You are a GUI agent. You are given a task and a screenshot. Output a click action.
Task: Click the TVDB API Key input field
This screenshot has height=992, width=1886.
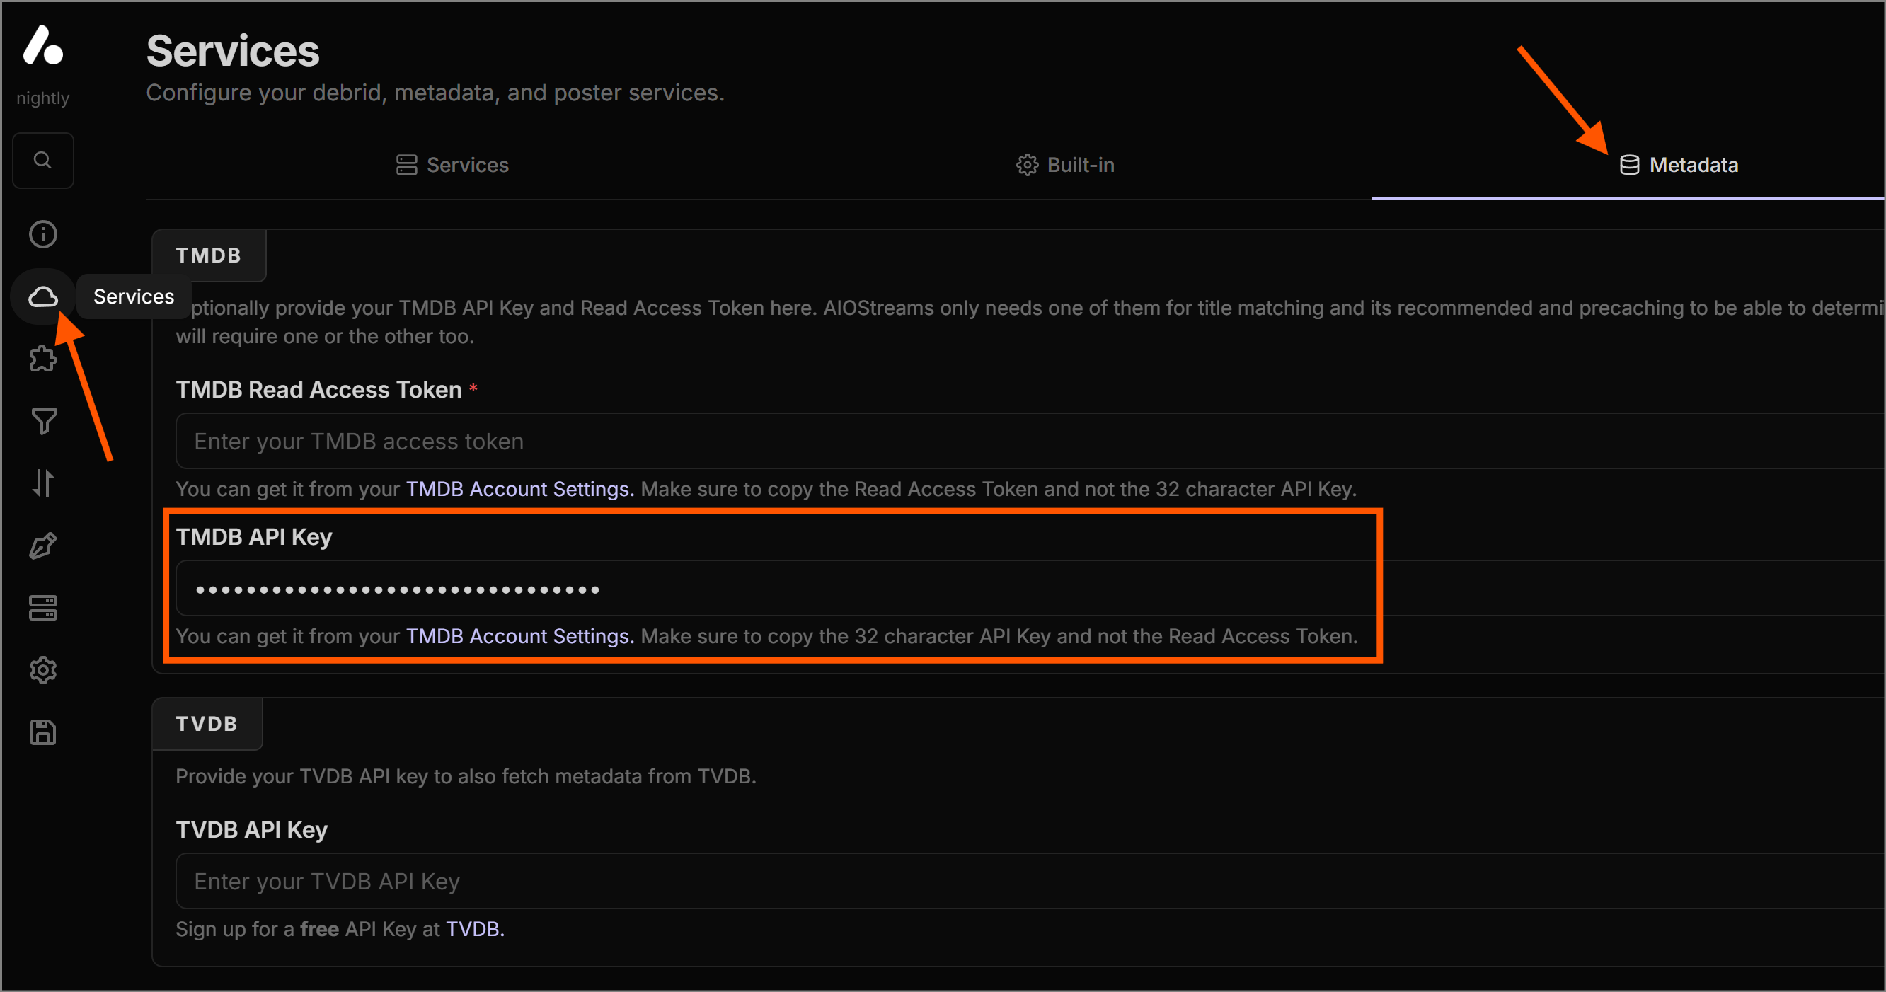tap(1030, 882)
